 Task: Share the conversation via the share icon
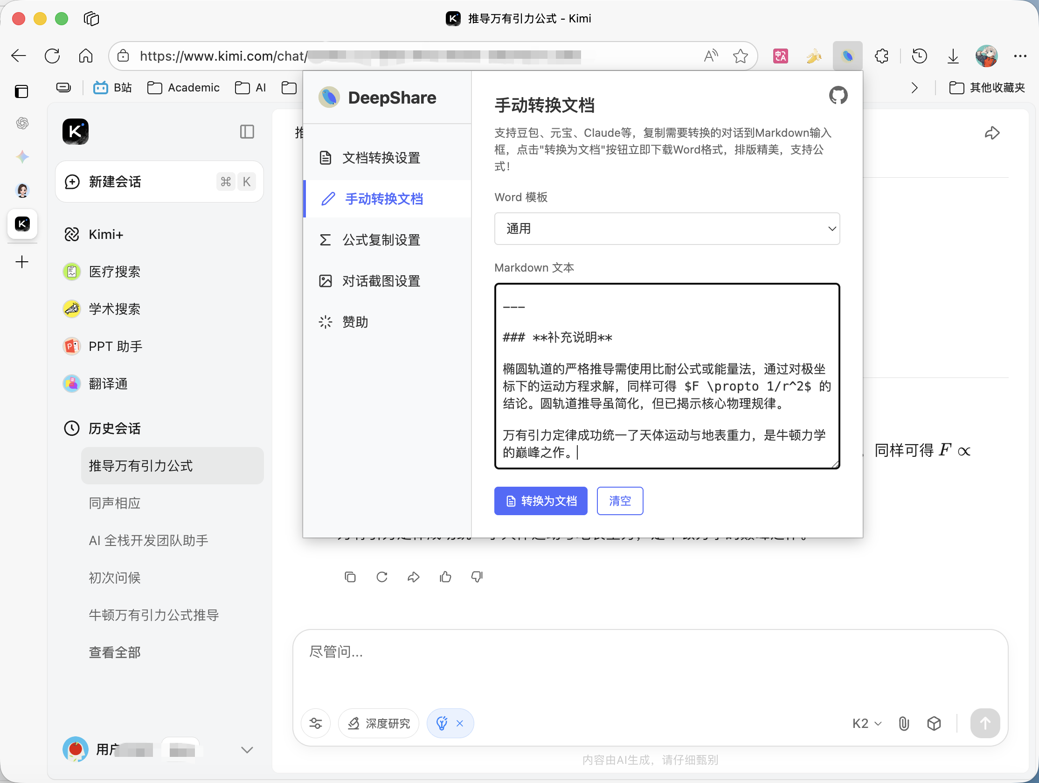(x=992, y=133)
